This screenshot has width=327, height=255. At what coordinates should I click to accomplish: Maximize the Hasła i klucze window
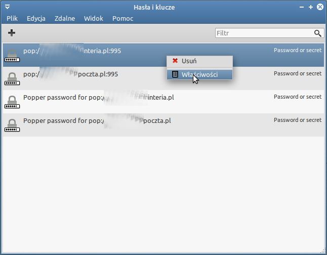pos(310,8)
